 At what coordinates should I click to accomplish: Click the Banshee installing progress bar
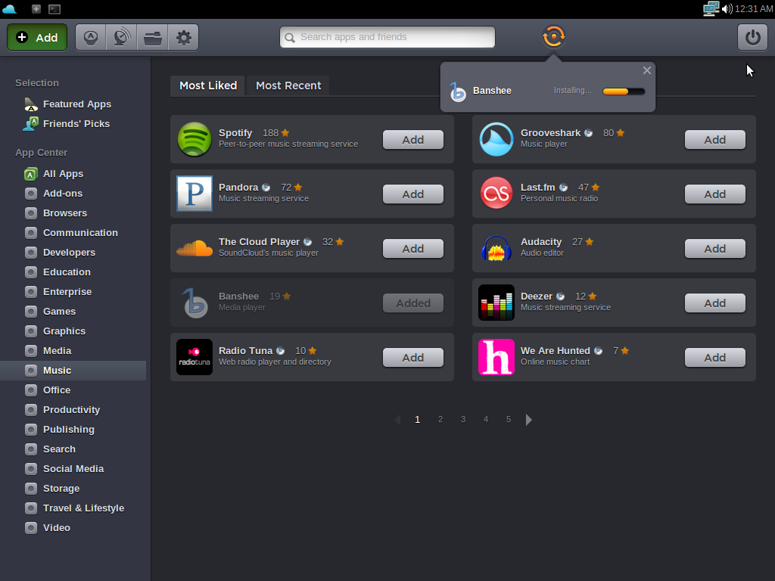pos(624,92)
